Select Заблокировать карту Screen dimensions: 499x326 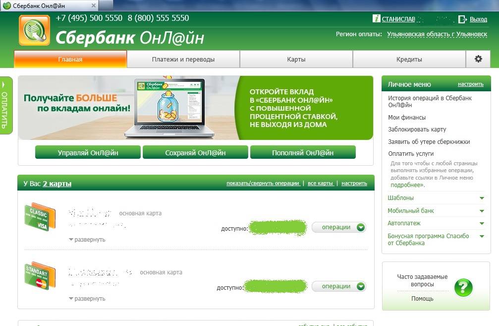pyautogui.click(x=417, y=130)
